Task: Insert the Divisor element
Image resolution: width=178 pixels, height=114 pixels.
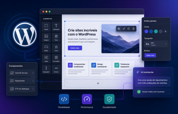Action: pyautogui.click(x=56, y=69)
